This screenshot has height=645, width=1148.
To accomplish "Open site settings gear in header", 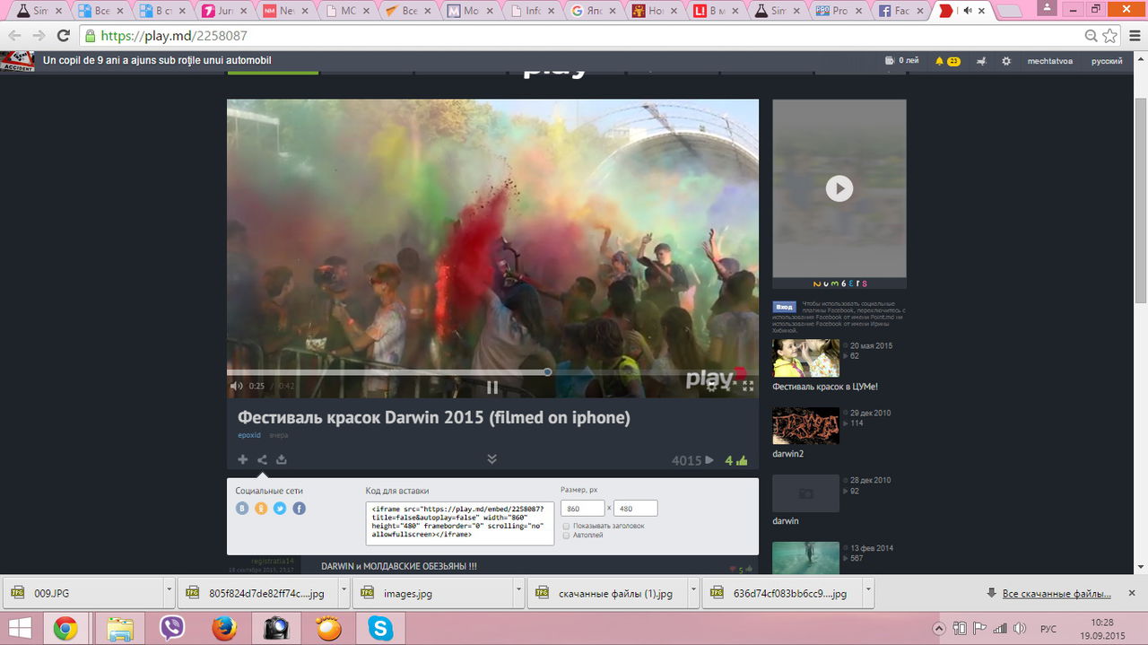I will (x=1006, y=61).
